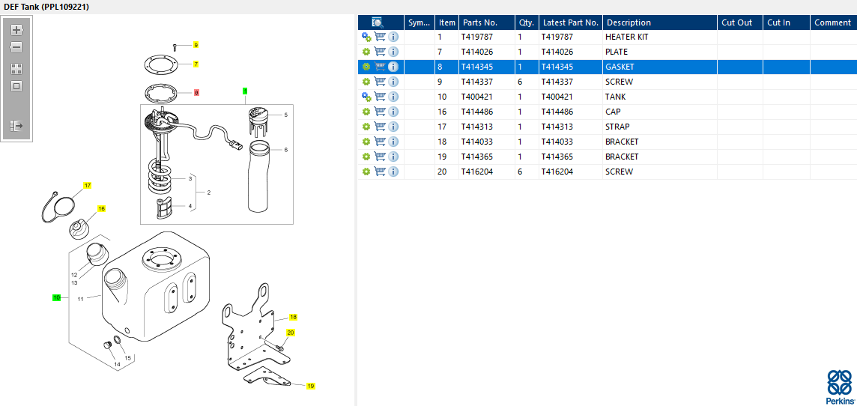857x406 pixels.
Task: Select the single square fit view icon
Action: 16,86
